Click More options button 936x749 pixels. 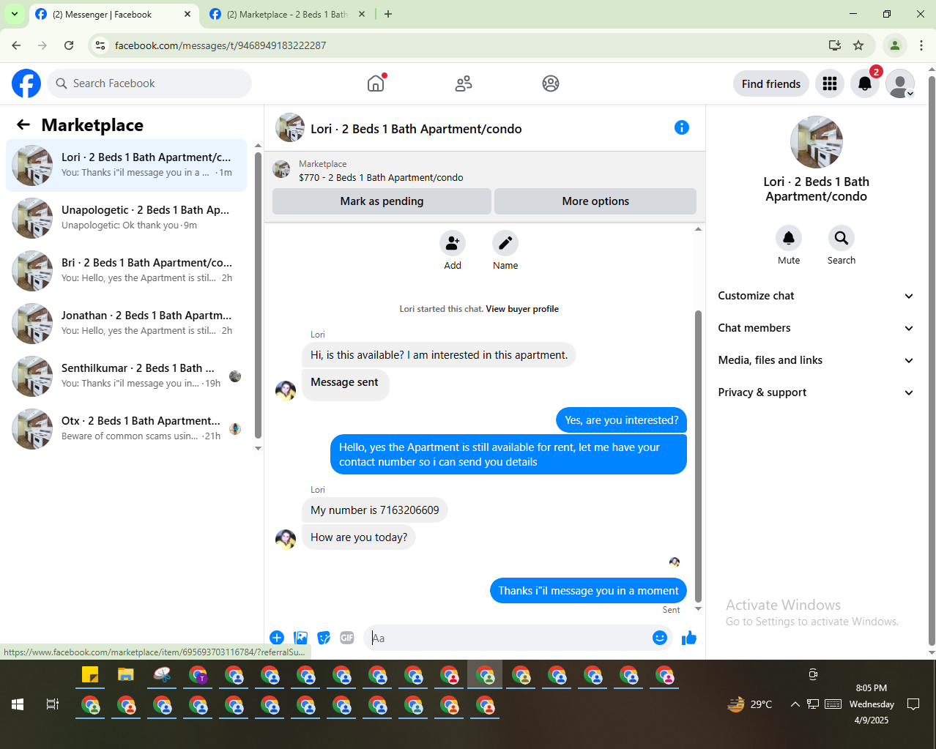coord(595,201)
